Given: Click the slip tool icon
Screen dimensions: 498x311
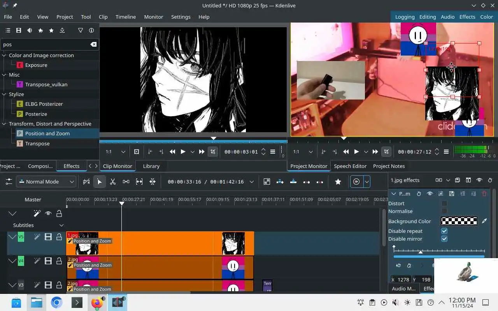Looking at the screenshot, I should tap(139, 182).
